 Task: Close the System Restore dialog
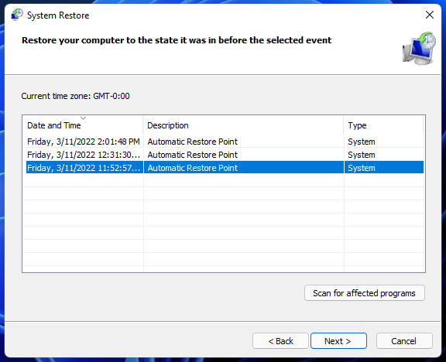pyautogui.click(x=430, y=15)
